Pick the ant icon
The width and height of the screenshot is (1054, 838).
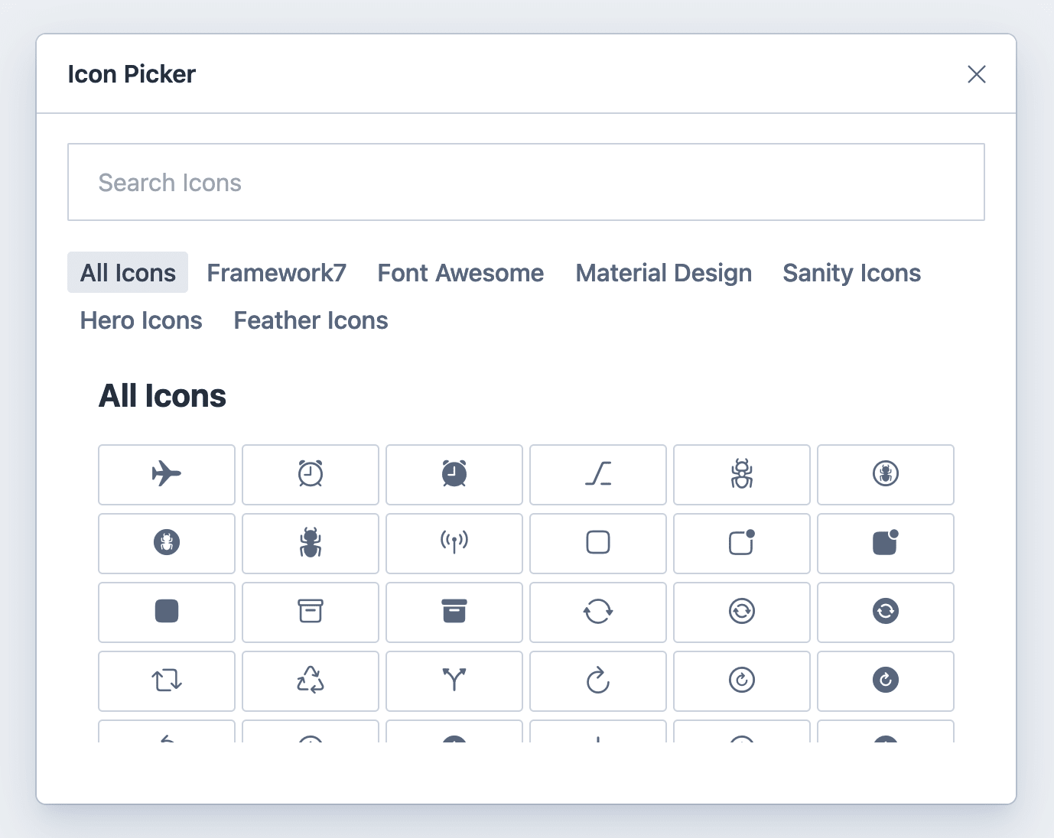(x=310, y=544)
